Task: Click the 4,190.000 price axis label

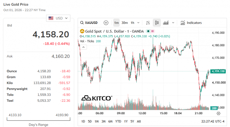Action: [x=218, y=33]
